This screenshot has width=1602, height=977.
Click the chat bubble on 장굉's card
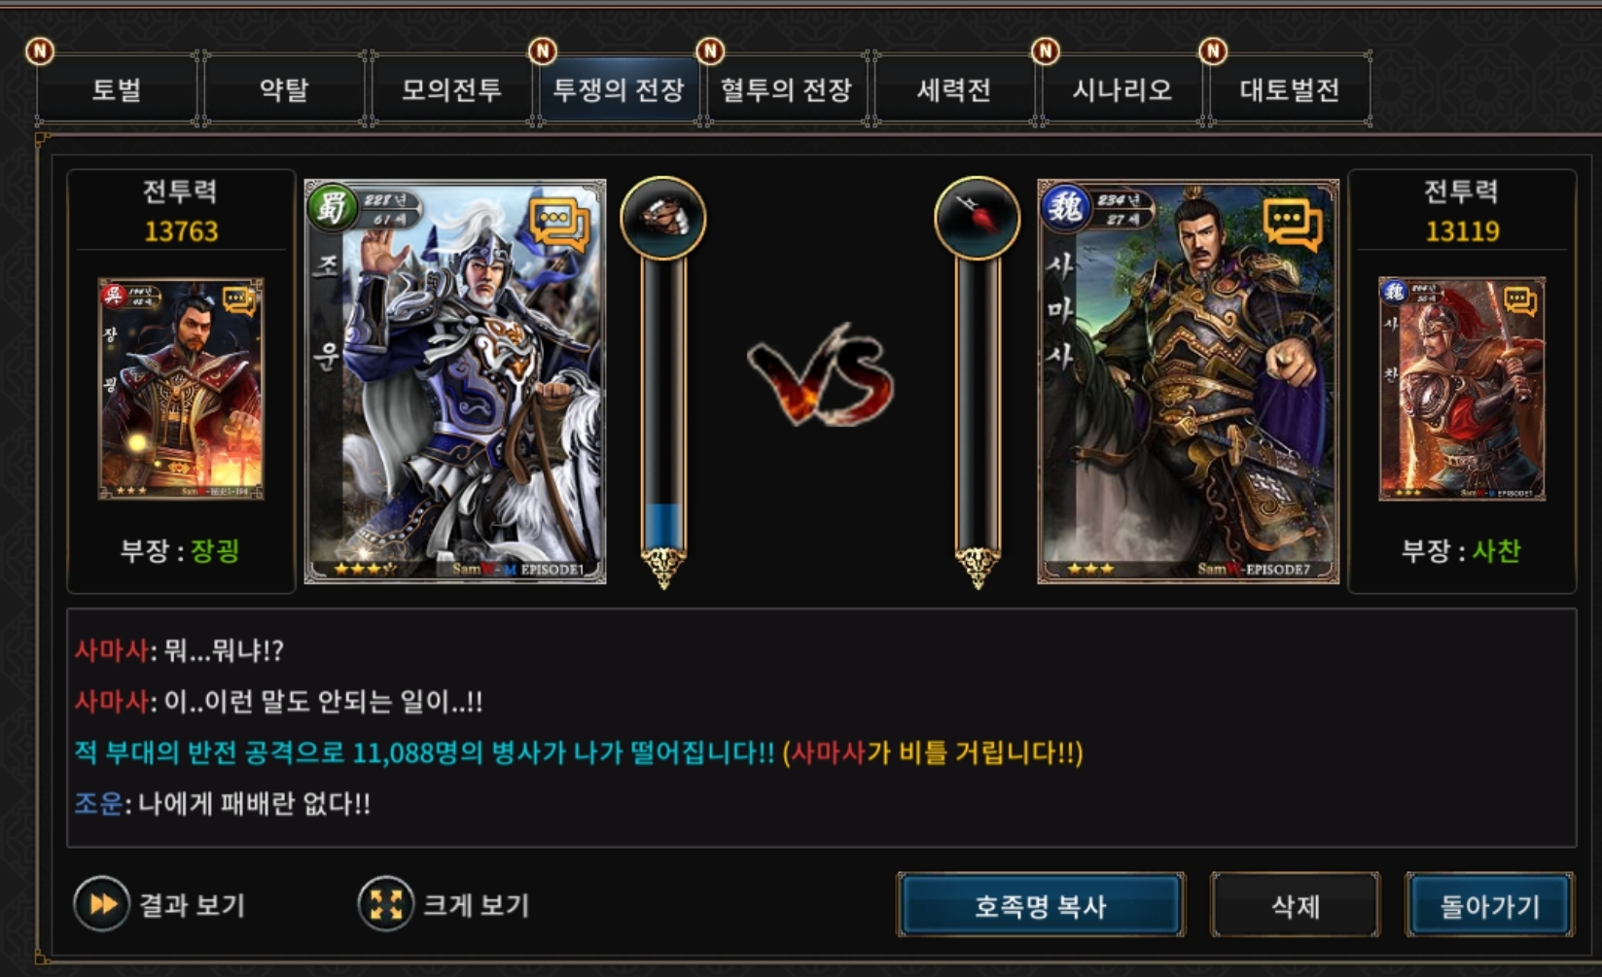click(239, 300)
